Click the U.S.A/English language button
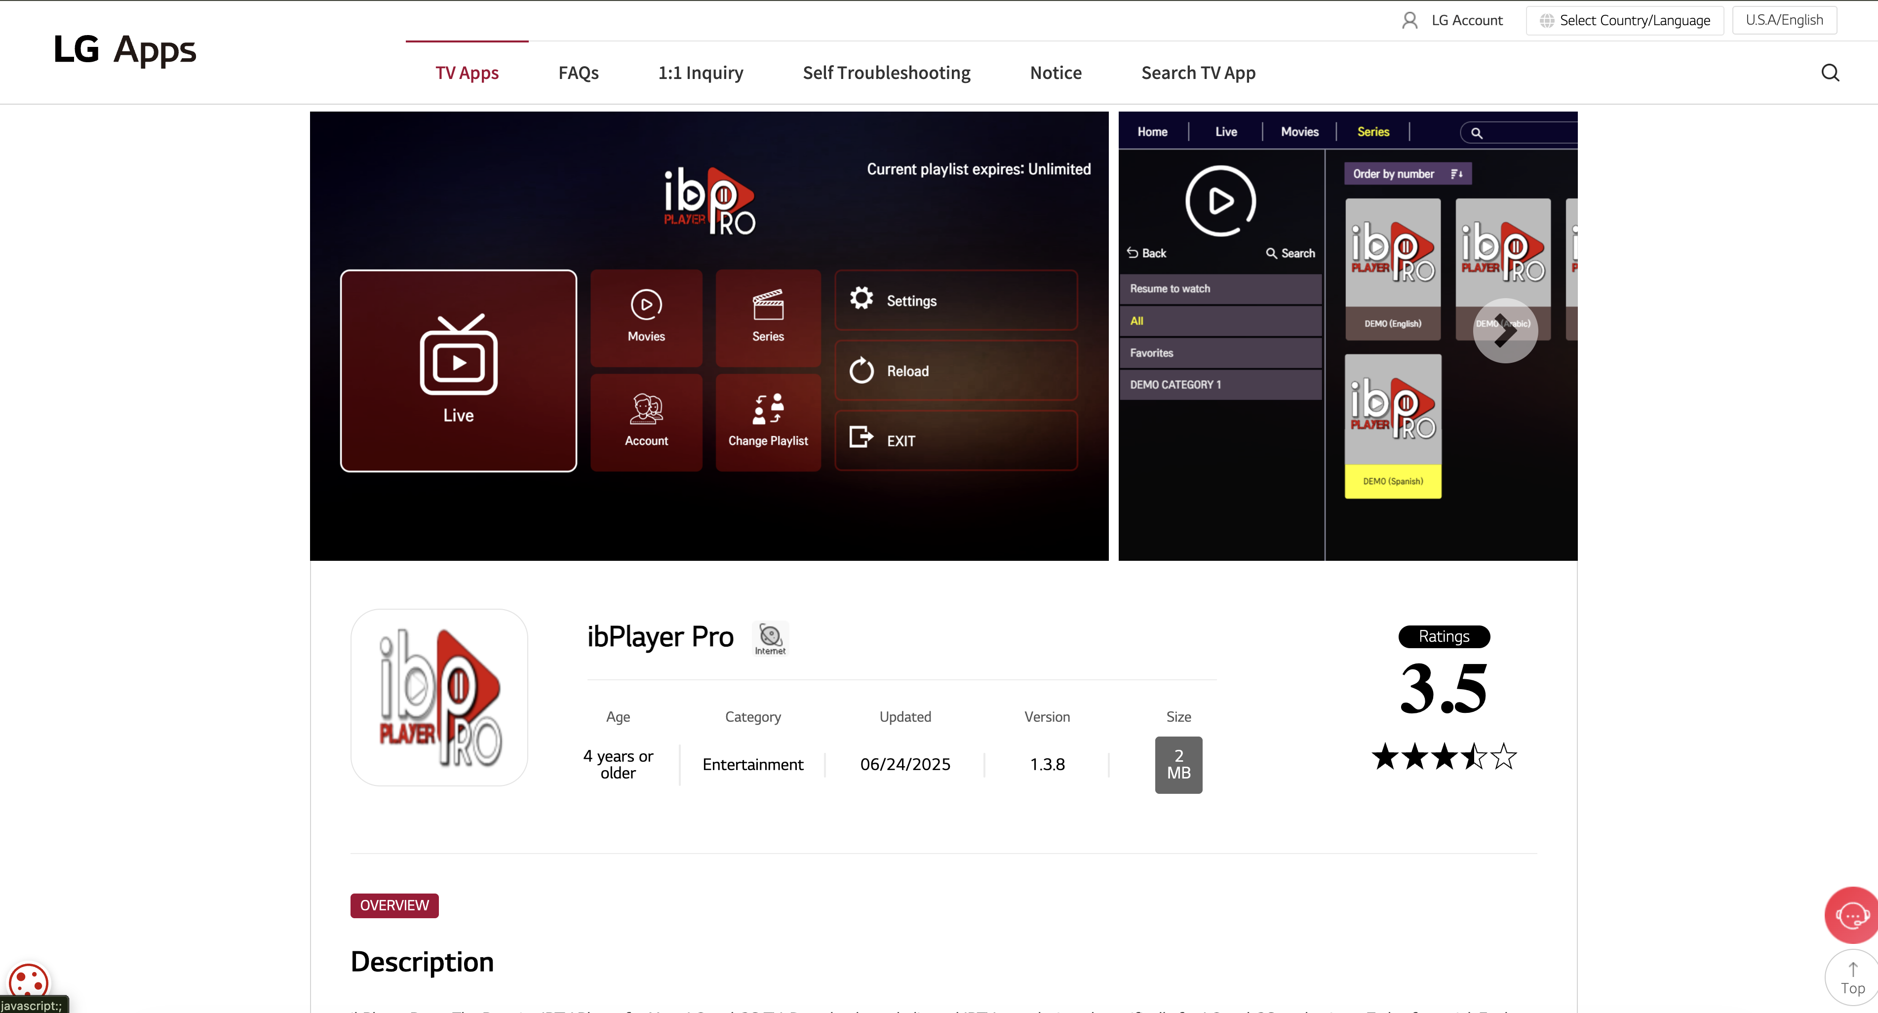This screenshot has width=1878, height=1013. [1784, 20]
